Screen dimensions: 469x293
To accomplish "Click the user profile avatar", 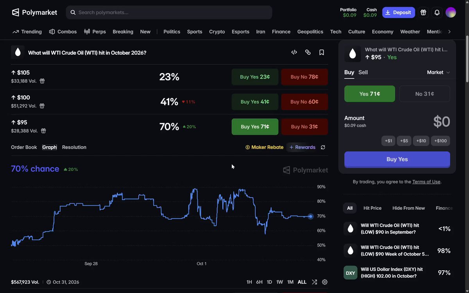I will (451, 13).
